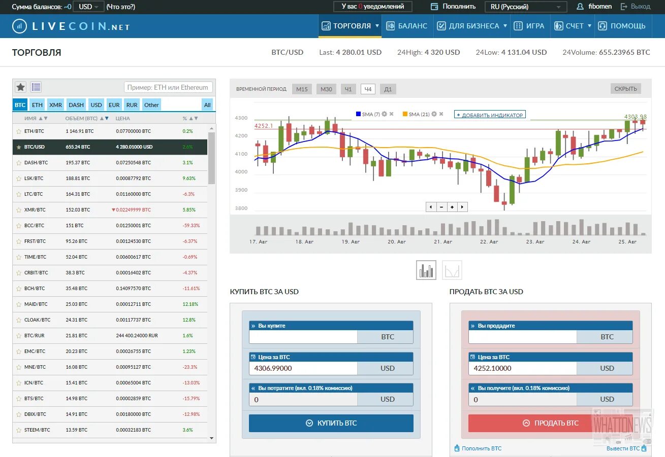Sort pair list by name arrows

coord(43,118)
